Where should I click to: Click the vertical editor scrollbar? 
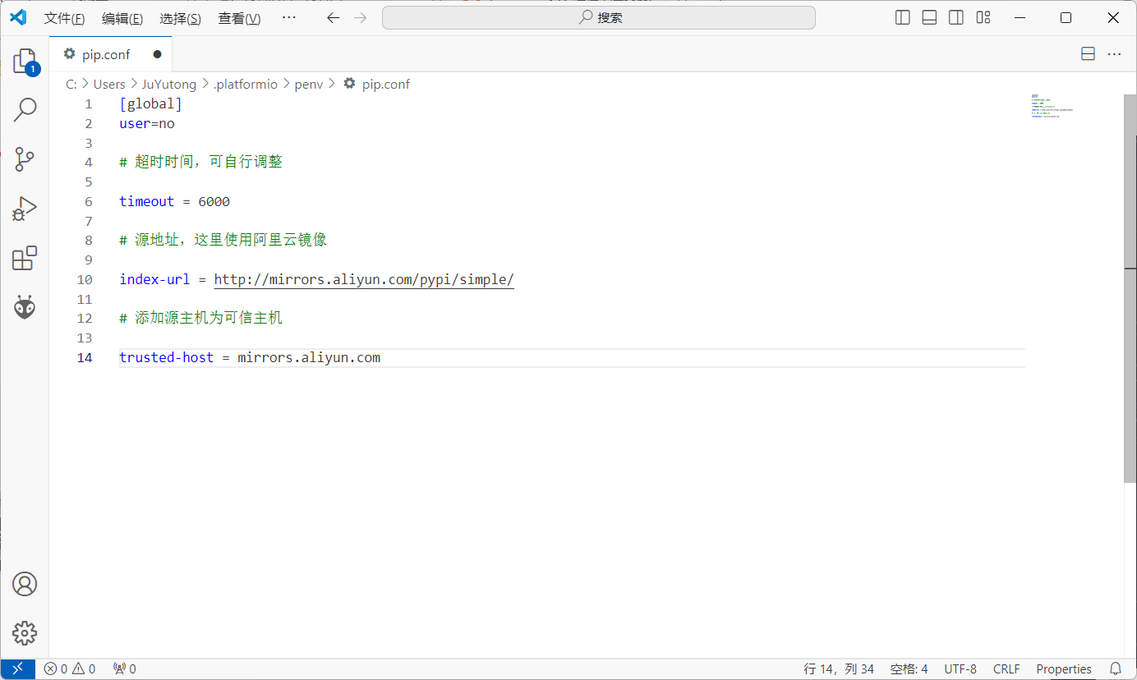click(1130, 288)
